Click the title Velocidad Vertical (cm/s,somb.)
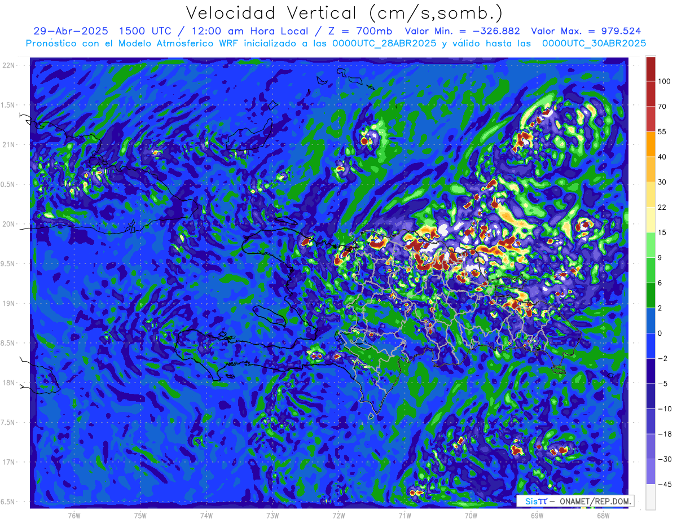This screenshot has height=523, width=677. pos(344,13)
